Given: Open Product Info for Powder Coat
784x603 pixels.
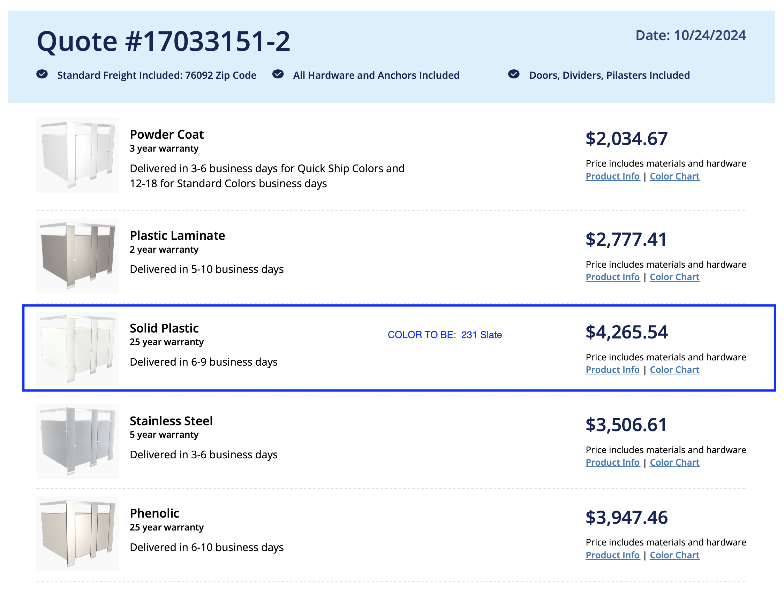Looking at the screenshot, I should [612, 176].
